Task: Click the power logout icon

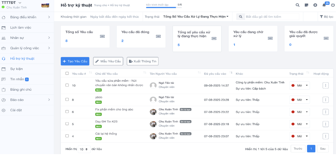Action: click(333, 5)
